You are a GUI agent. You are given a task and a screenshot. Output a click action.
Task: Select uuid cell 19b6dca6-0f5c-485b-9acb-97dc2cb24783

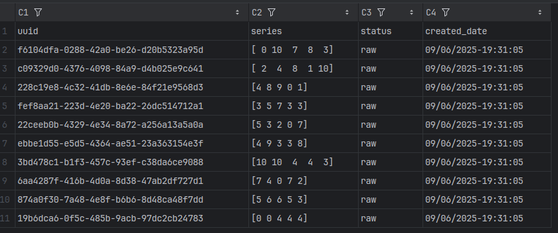132,218
